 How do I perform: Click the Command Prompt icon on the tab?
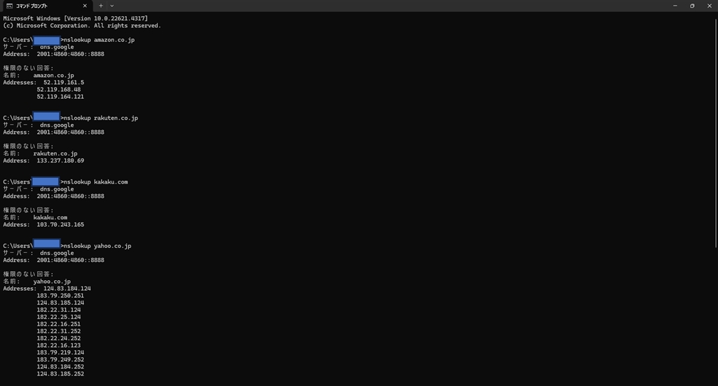coord(9,6)
